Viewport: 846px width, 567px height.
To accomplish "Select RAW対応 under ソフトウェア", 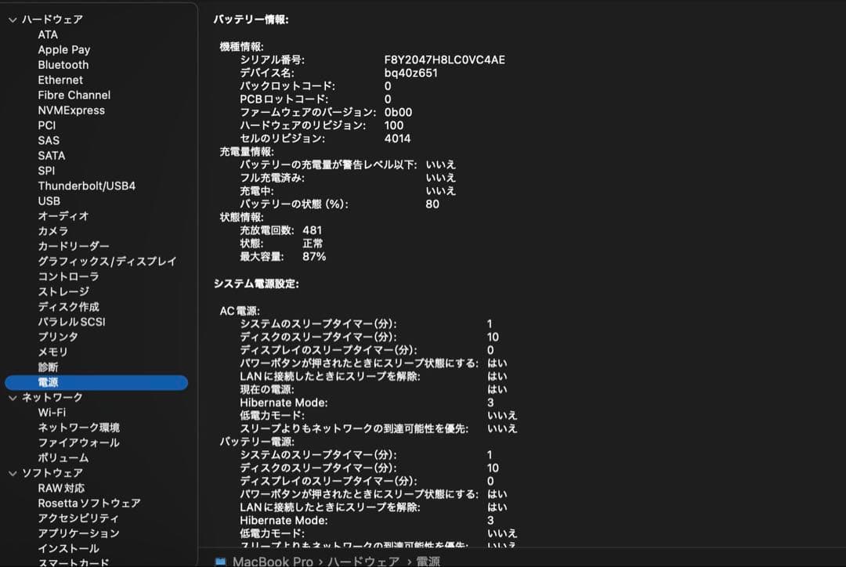I will click(x=63, y=488).
